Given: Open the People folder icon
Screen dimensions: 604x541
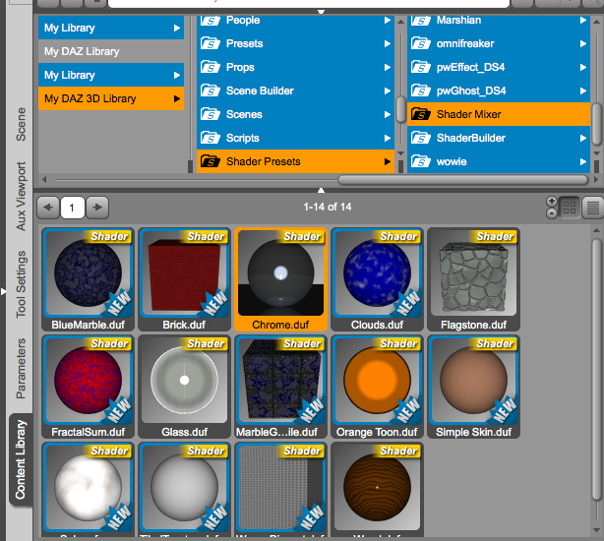Looking at the screenshot, I should pos(211,21).
